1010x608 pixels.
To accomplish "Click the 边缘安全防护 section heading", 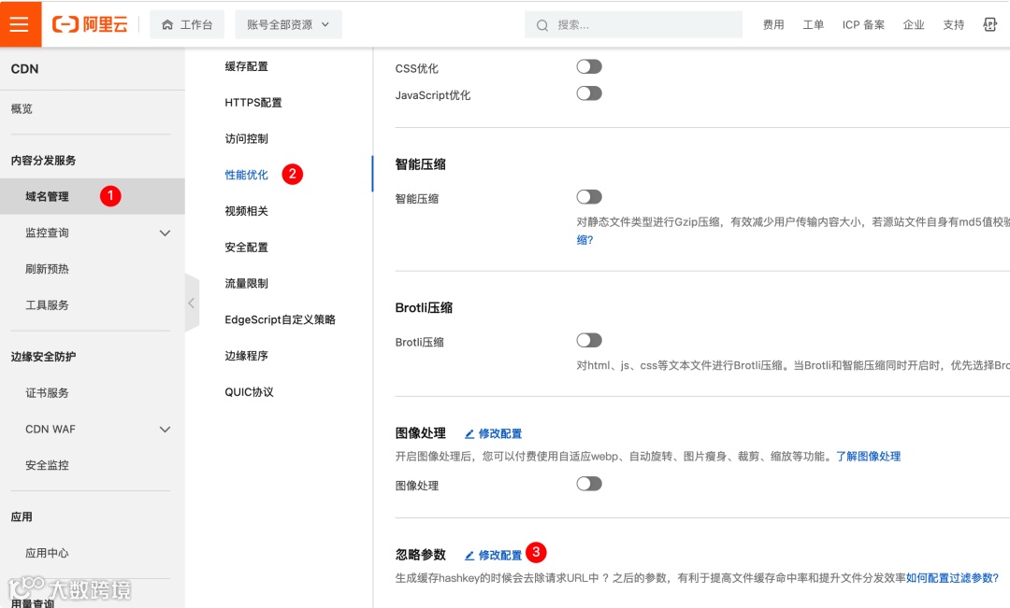I will 43,357.
